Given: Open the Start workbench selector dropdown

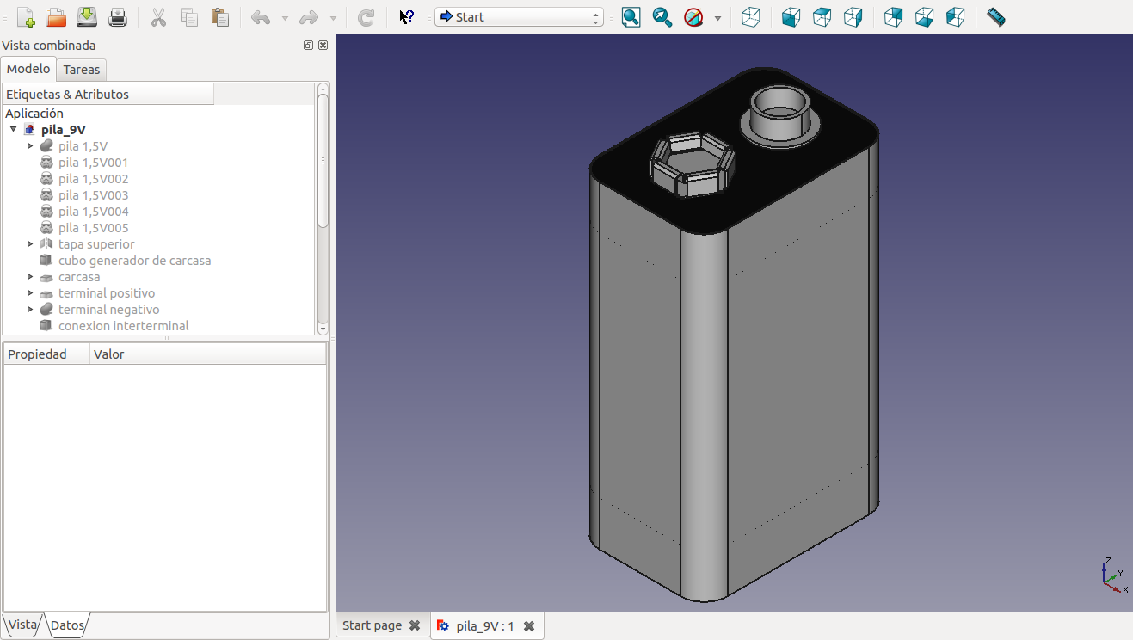Looking at the screenshot, I should click(x=518, y=17).
